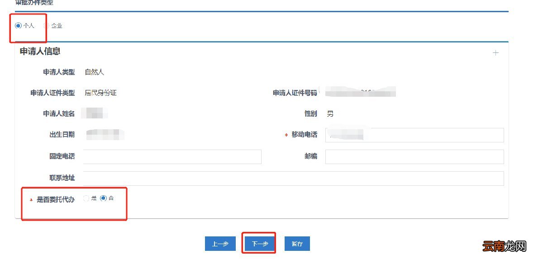The width and height of the screenshot is (543, 259).
Task: Click the 申请人信息 heading
Action: coord(40,52)
